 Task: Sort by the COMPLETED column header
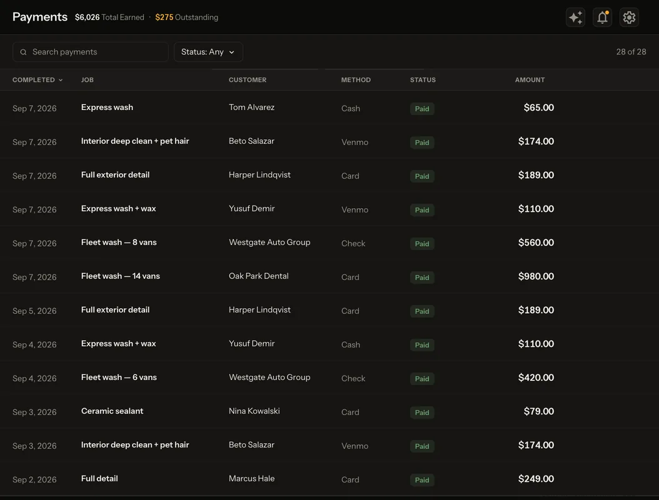click(x=38, y=80)
